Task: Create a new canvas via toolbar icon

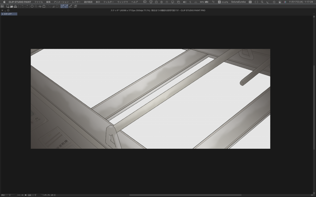Action: [x=8, y=6]
